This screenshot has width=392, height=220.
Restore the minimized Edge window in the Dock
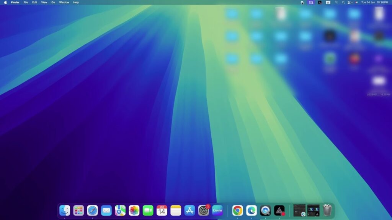coord(299,210)
